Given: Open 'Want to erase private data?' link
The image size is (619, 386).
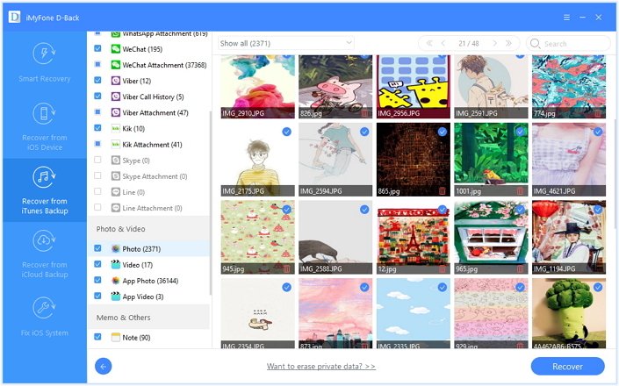Looking at the screenshot, I should click(x=321, y=367).
